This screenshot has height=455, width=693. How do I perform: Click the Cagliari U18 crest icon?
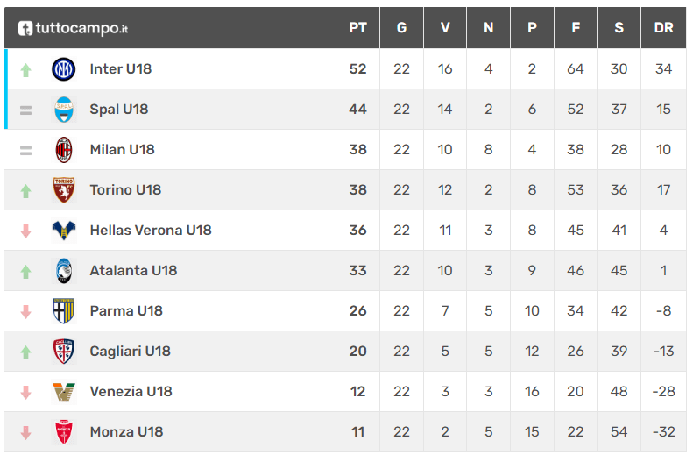(64, 351)
